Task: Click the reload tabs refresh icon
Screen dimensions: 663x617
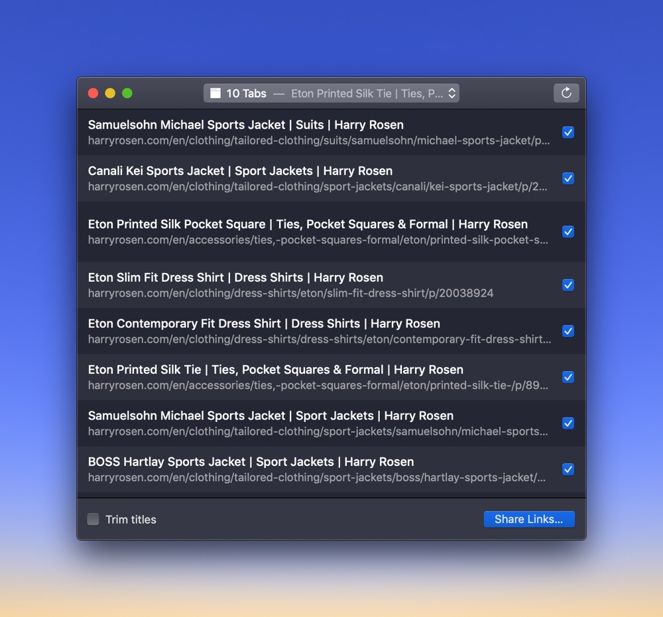Action: 566,93
